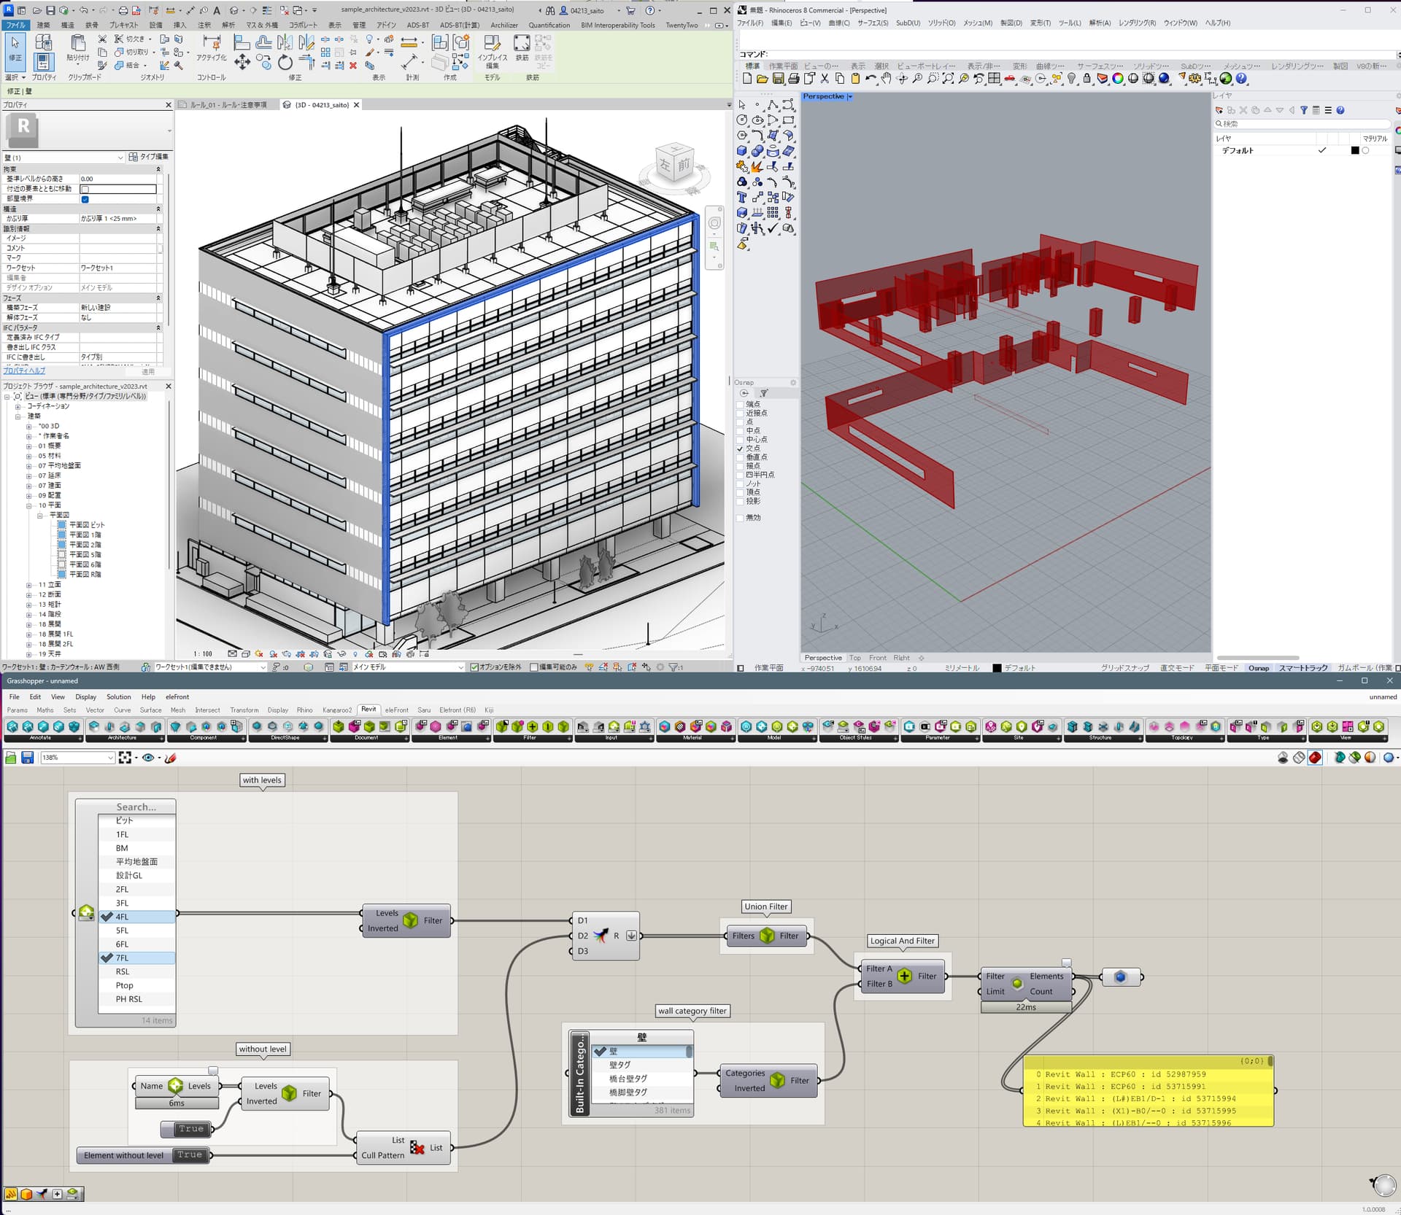Click タイプ編集 button in Properties palette
Image resolution: width=1401 pixels, height=1215 pixels.
point(149,157)
